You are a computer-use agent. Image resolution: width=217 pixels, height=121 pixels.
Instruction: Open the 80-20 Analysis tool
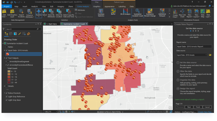click(x=125, y=12)
